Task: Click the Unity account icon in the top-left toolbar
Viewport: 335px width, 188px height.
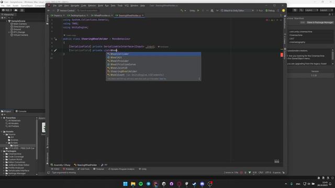Action: click(6, 10)
